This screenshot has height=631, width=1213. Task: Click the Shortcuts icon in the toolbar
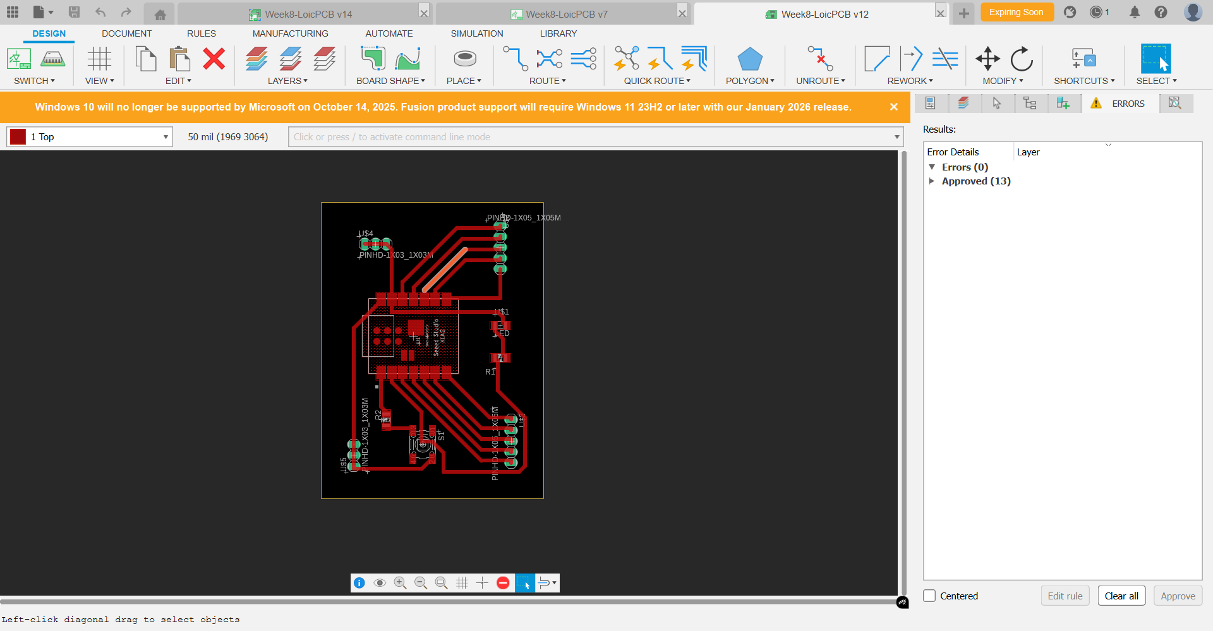click(1084, 59)
